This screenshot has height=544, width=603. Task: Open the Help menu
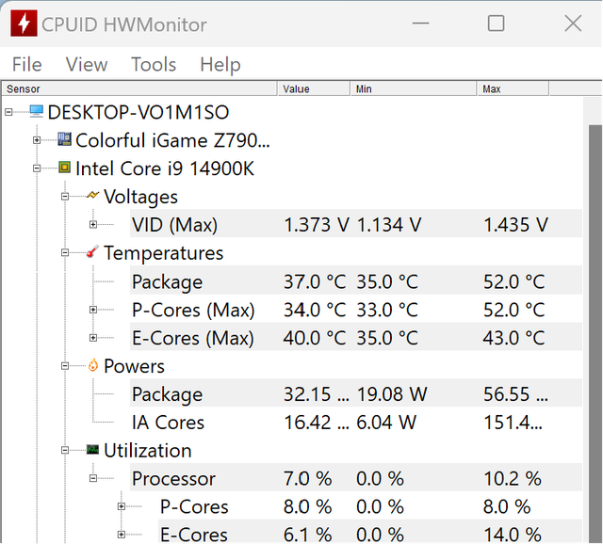pyautogui.click(x=220, y=64)
